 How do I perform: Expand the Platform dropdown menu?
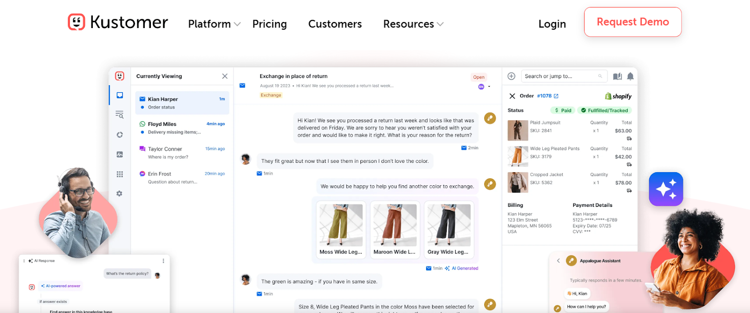click(214, 24)
